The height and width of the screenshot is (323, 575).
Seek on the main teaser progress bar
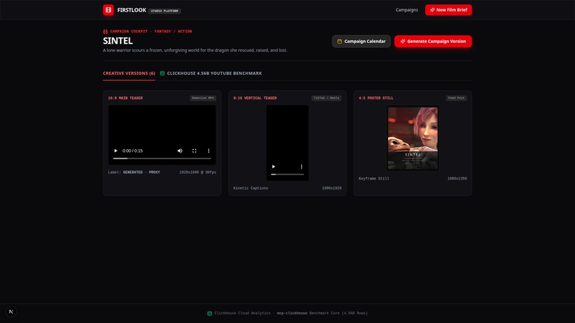click(162, 158)
